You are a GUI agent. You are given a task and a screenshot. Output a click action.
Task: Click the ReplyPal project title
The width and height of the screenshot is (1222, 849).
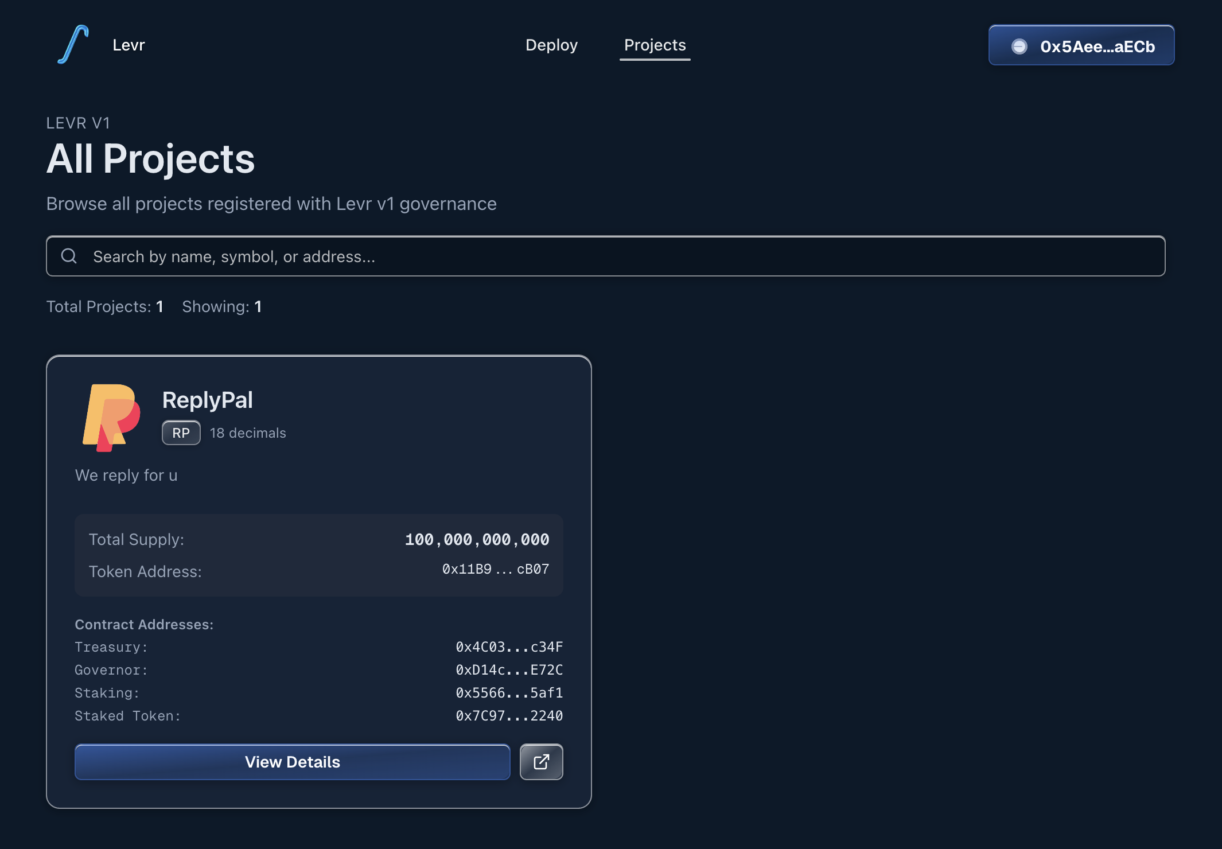pyautogui.click(x=207, y=400)
